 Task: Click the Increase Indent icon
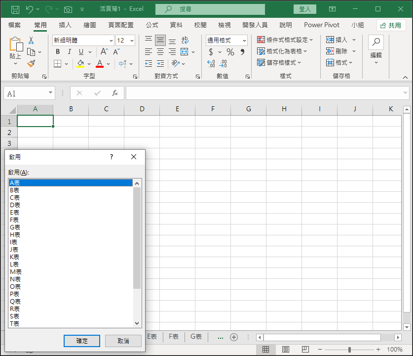pos(160,63)
